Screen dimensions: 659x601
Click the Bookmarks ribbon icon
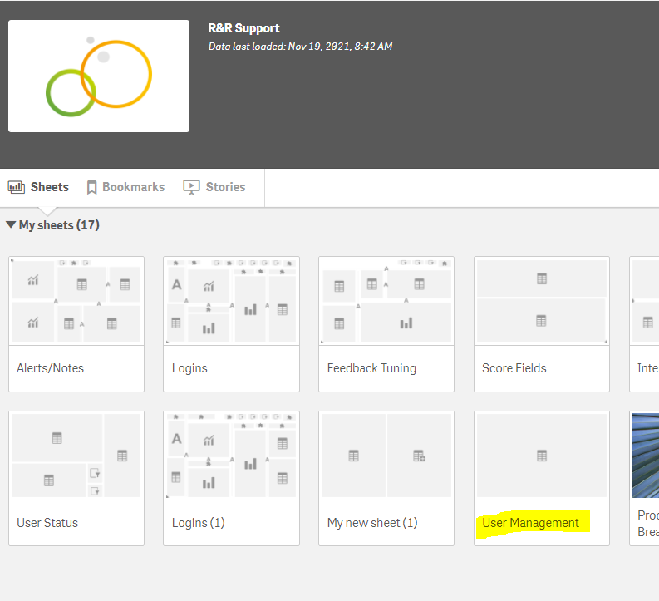(91, 187)
